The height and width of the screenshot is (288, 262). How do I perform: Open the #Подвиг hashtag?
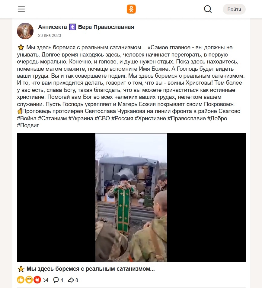tap(28, 125)
